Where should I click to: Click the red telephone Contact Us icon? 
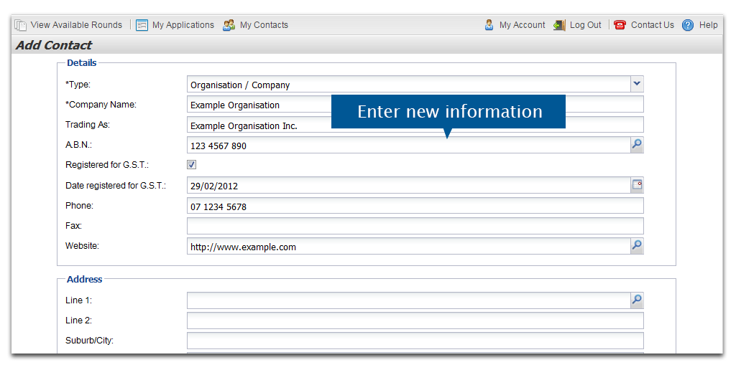620,25
